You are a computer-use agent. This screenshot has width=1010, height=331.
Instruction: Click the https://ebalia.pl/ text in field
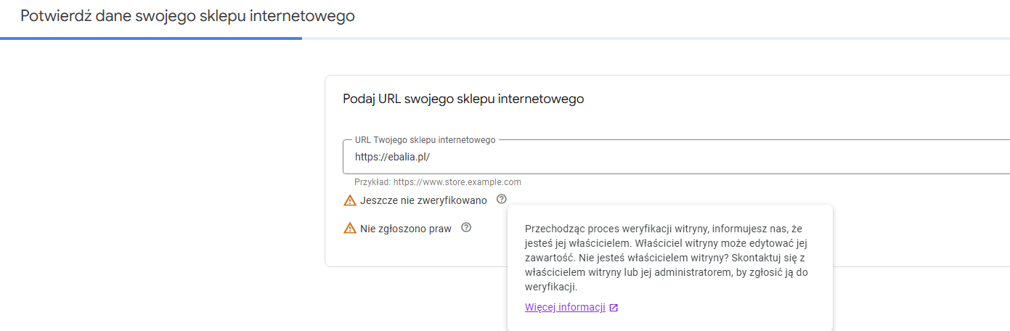pyautogui.click(x=393, y=157)
